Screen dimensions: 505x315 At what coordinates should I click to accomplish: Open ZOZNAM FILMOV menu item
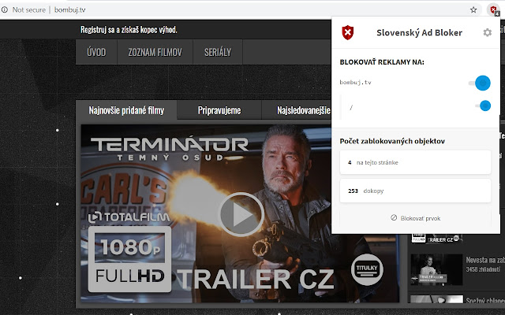coord(155,52)
